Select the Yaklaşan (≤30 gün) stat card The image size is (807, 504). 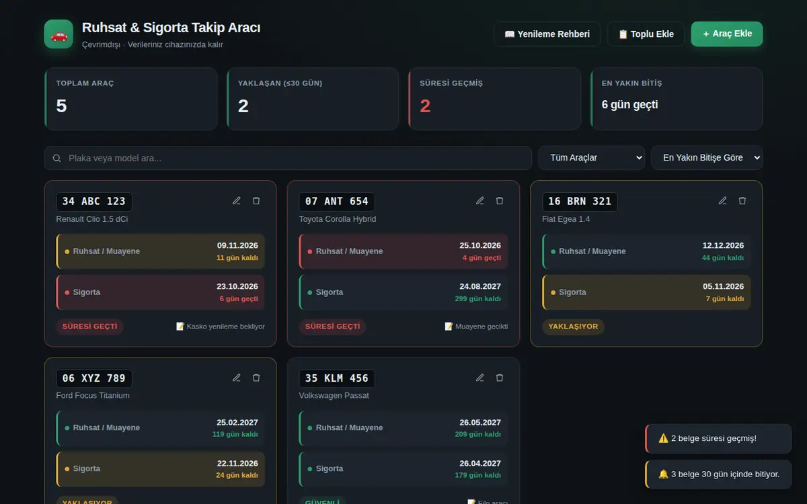[x=313, y=99]
